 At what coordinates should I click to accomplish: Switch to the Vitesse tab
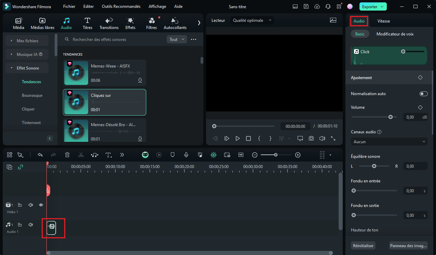pyautogui.click(x=383, y=21)
